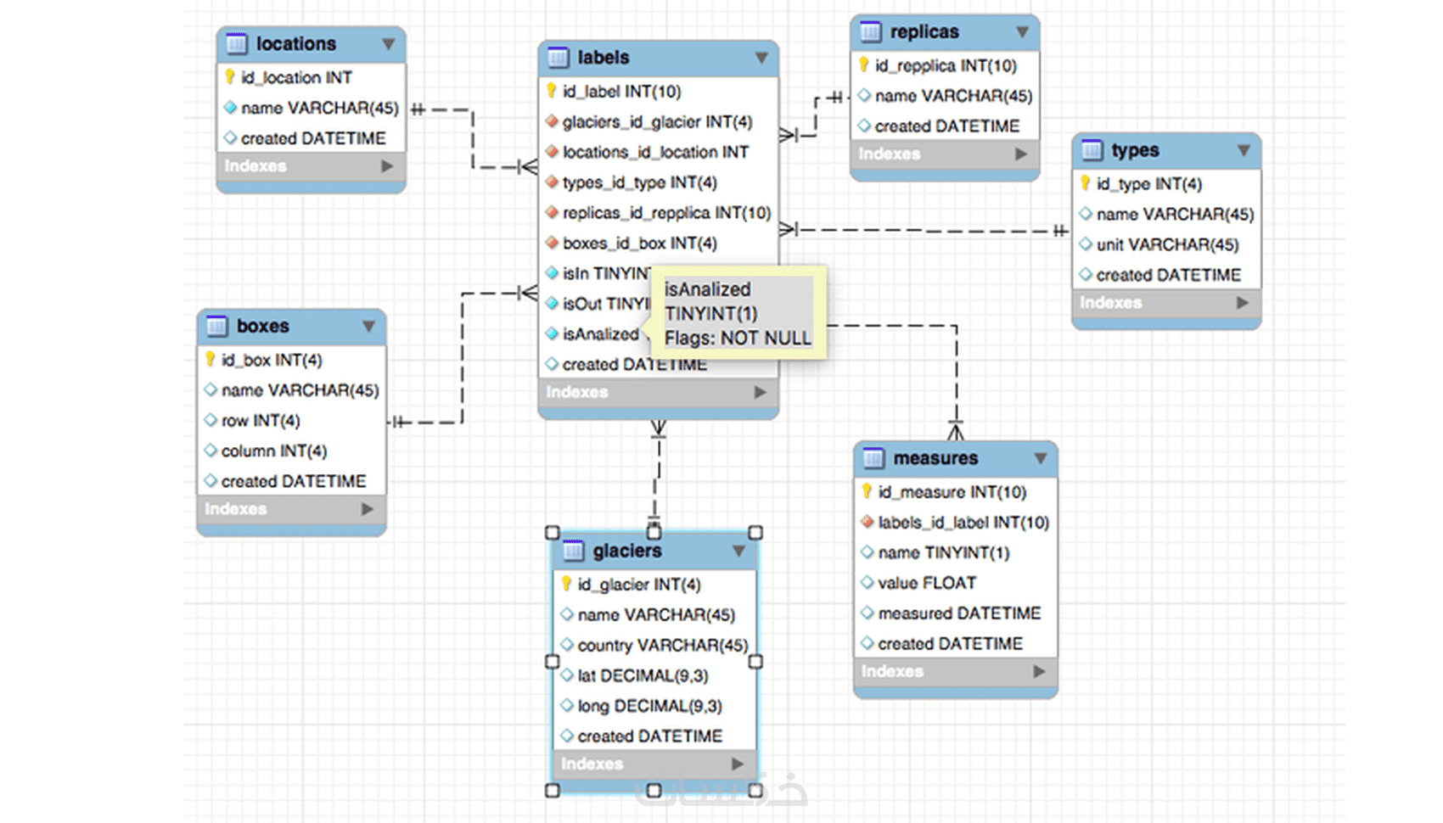This screenshot has width=1443, height=823.
Task: Expand Indexes section of the locations table
Action: pos(388,166)
